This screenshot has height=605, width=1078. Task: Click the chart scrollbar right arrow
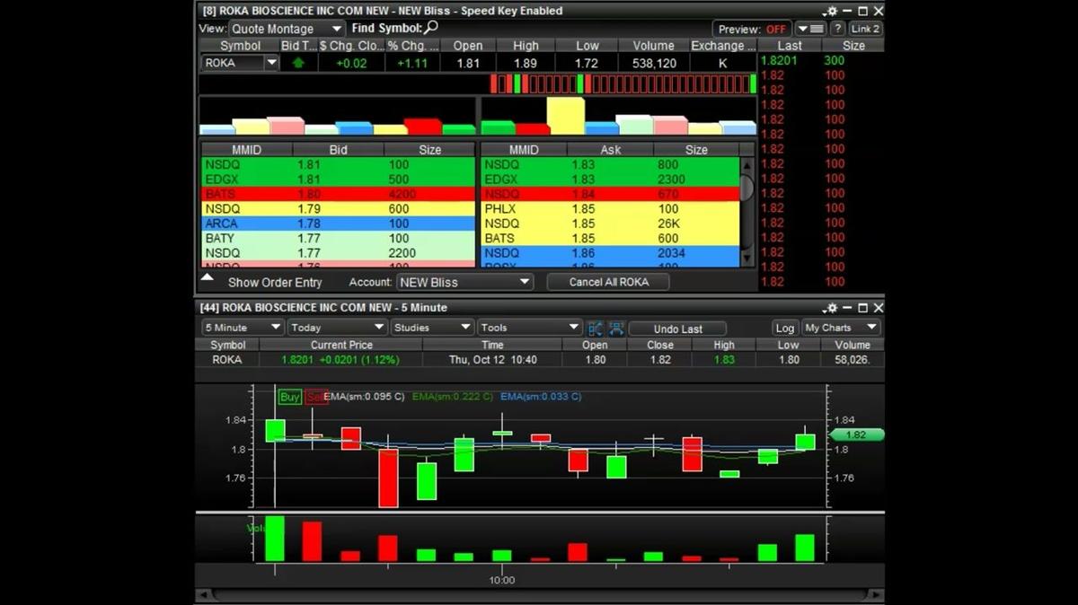point(876,594)
